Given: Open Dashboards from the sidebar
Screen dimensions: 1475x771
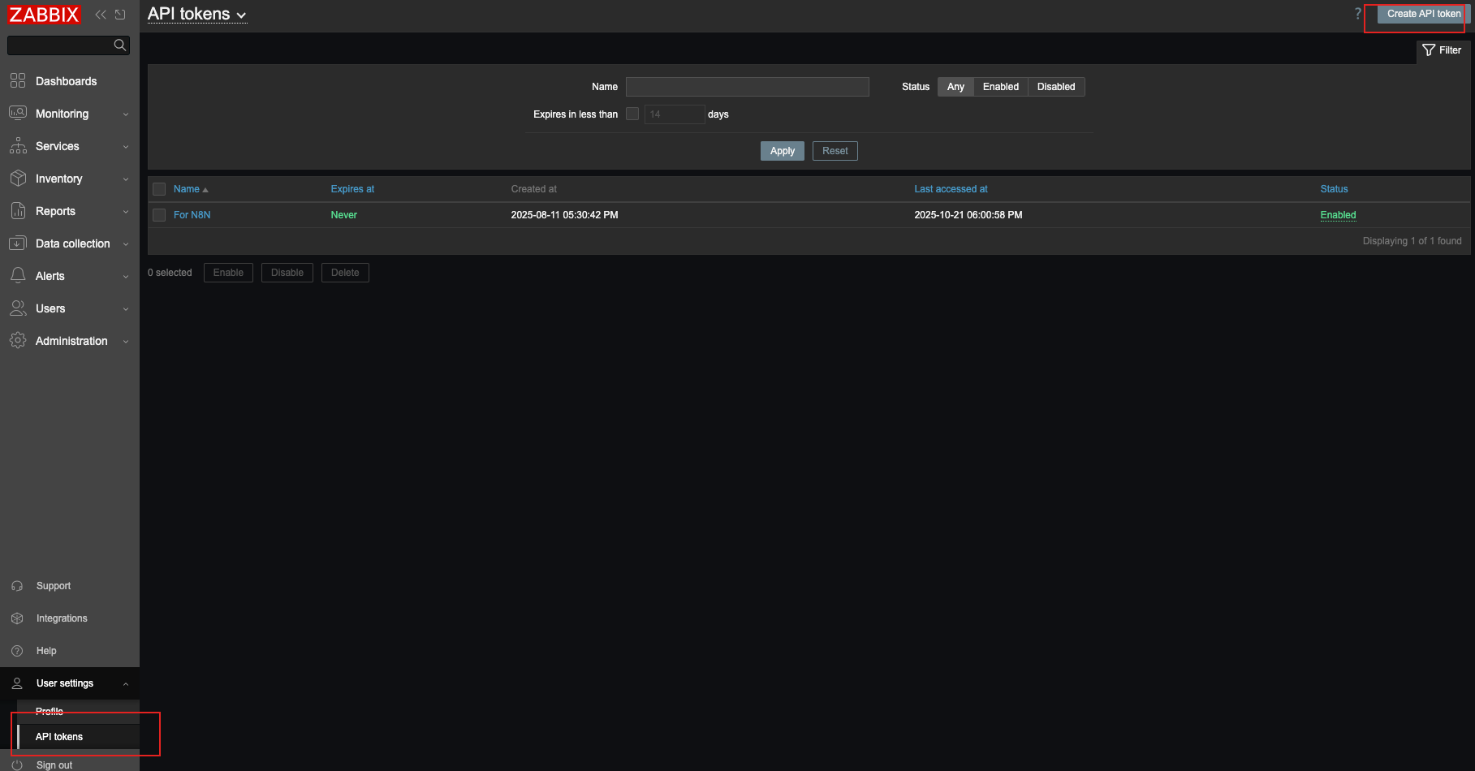Looking at the screenshot, I should (x=66, y=81).
